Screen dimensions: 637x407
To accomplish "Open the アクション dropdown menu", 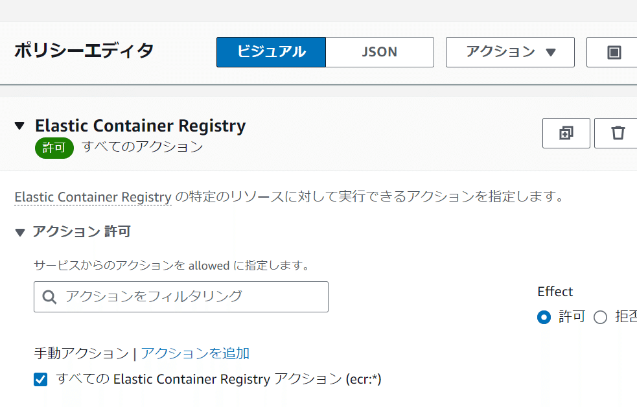I will point(510,52).
